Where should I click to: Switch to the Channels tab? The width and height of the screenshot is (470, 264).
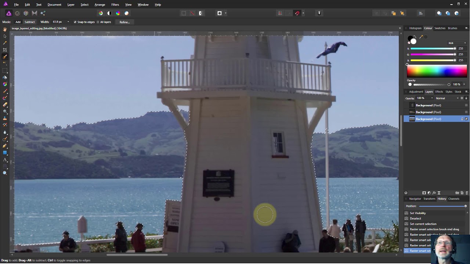click(454, 199)
